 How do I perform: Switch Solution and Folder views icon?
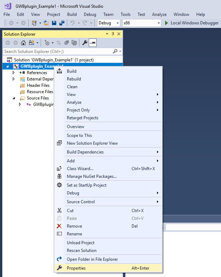[x=32, y=43]
